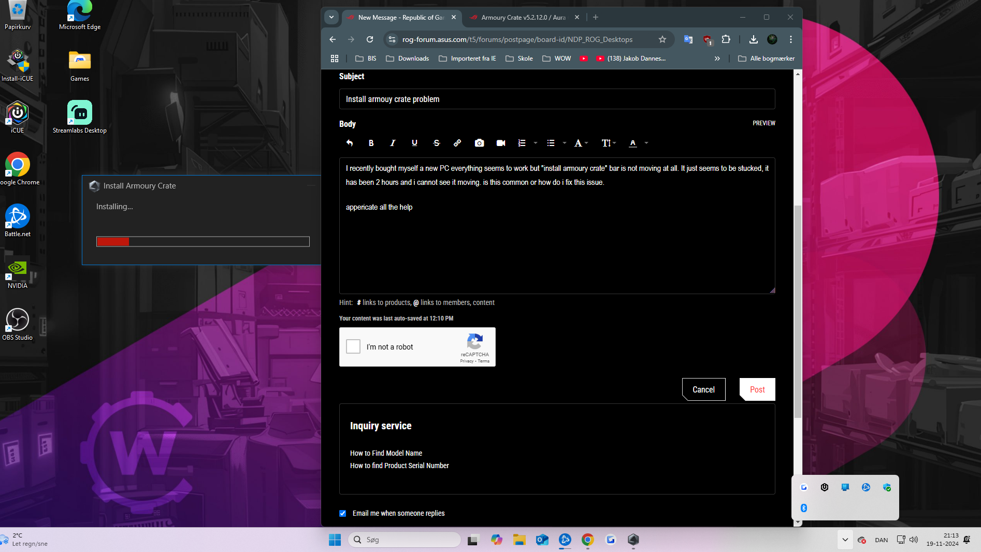Click the reCAPTCHA Privacy link
This screenshot has height=552, width=981.
point(467,361)
